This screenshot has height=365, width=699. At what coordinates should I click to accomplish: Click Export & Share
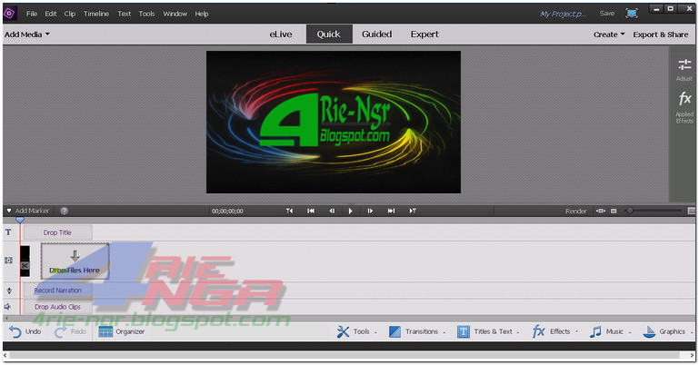661,35
